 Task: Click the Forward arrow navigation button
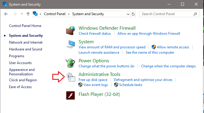point(15,14)
